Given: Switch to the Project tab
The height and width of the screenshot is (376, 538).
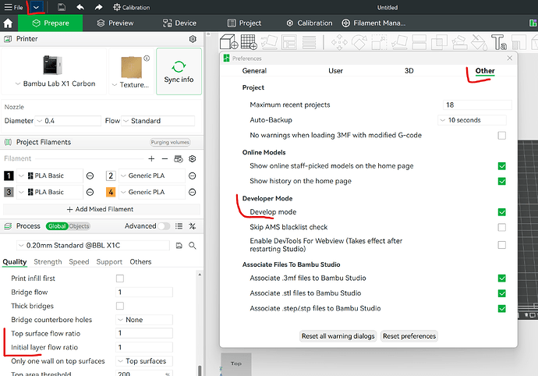Looking at the screenshot, I should [244, 23].
